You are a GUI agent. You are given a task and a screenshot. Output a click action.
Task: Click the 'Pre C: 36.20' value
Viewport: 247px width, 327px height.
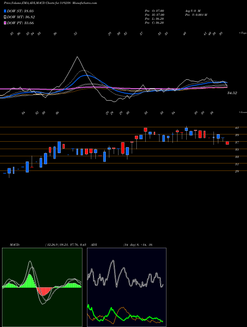pos(154,23)
